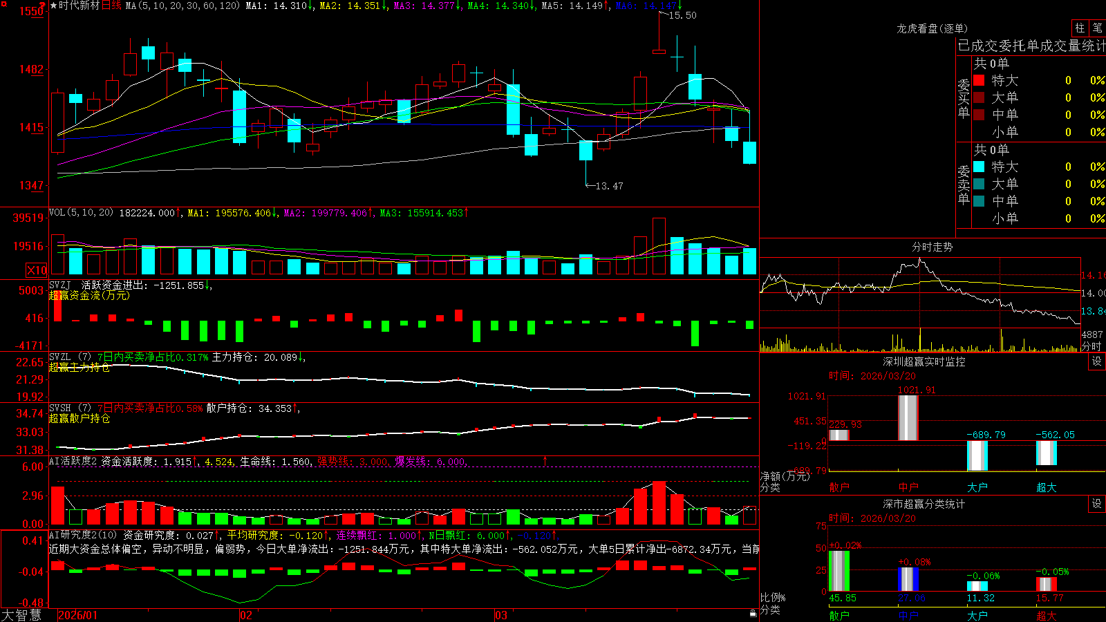1106x622 pixels.
Task: Click the AI活跃度2 indicator label
Action: pos(73,461)
